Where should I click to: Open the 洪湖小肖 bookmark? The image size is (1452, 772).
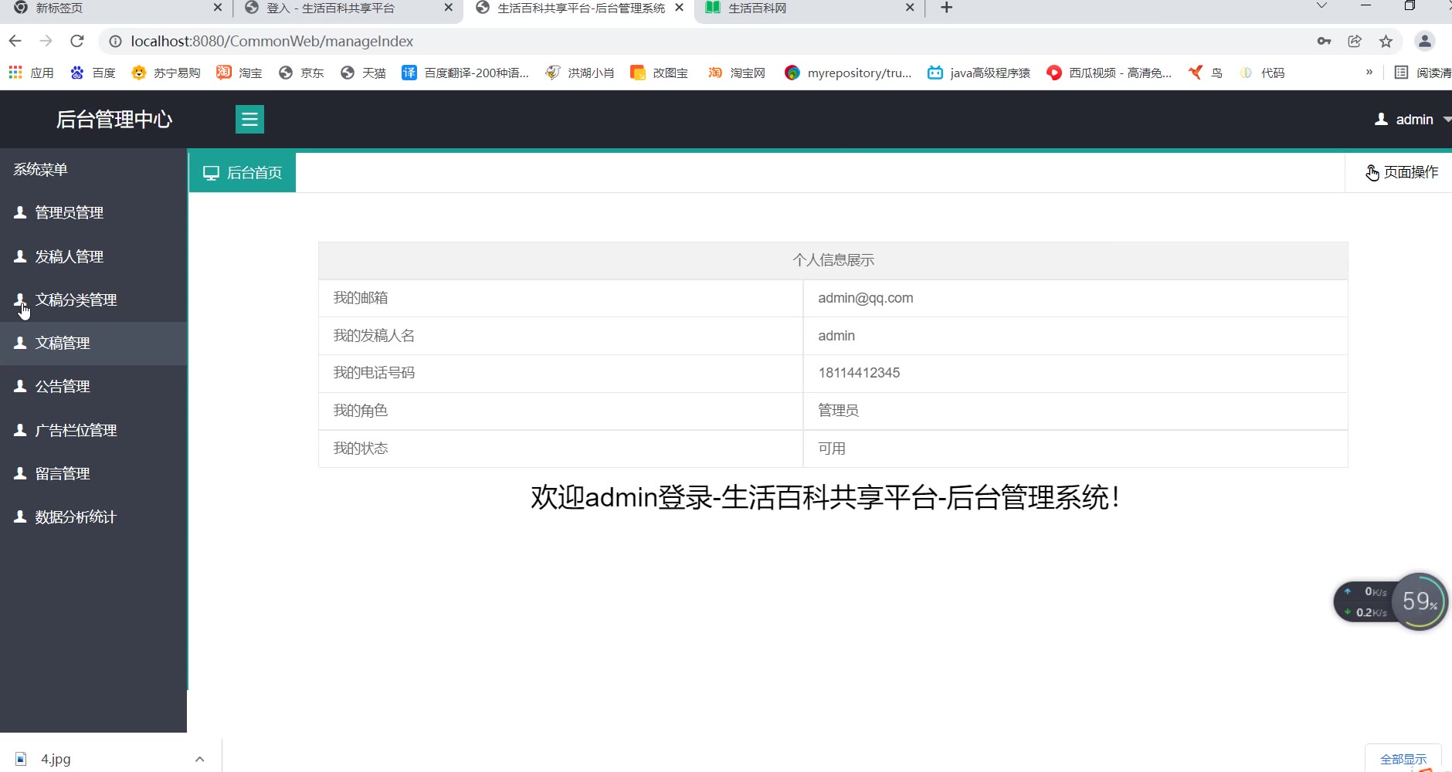(580, 73)
